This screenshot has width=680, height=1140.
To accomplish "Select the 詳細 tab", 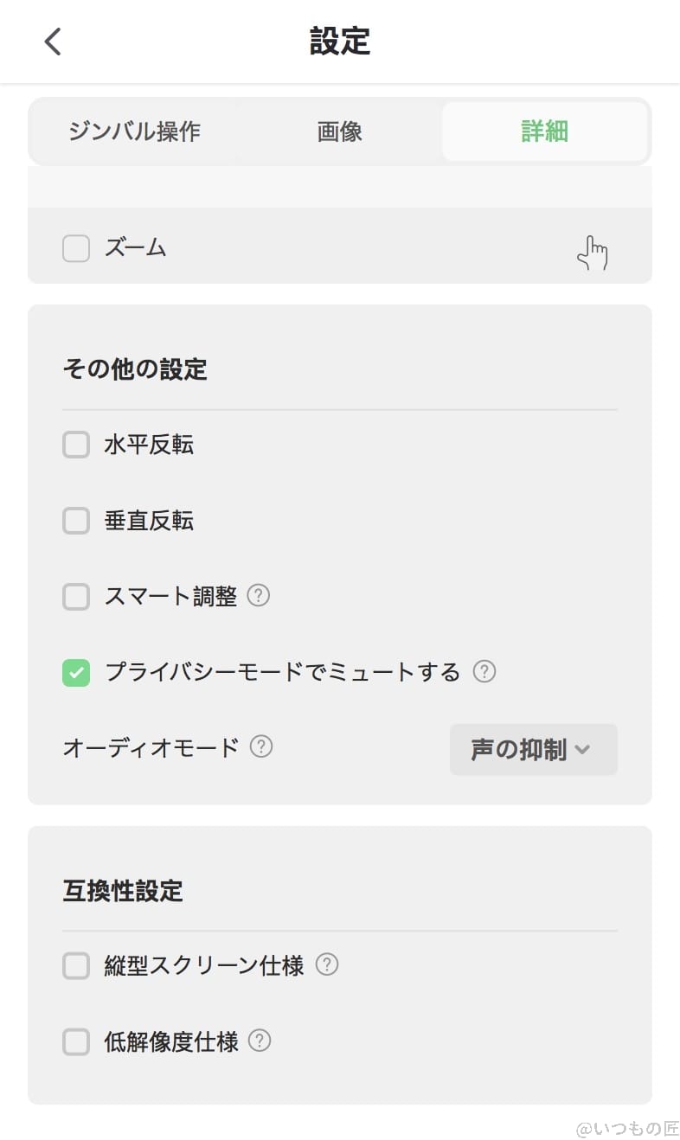I will coord(544,131).
